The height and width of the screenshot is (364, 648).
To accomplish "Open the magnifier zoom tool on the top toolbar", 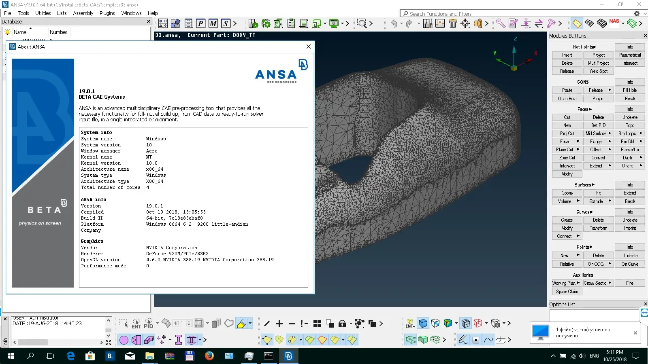I will tap(362, 23).
